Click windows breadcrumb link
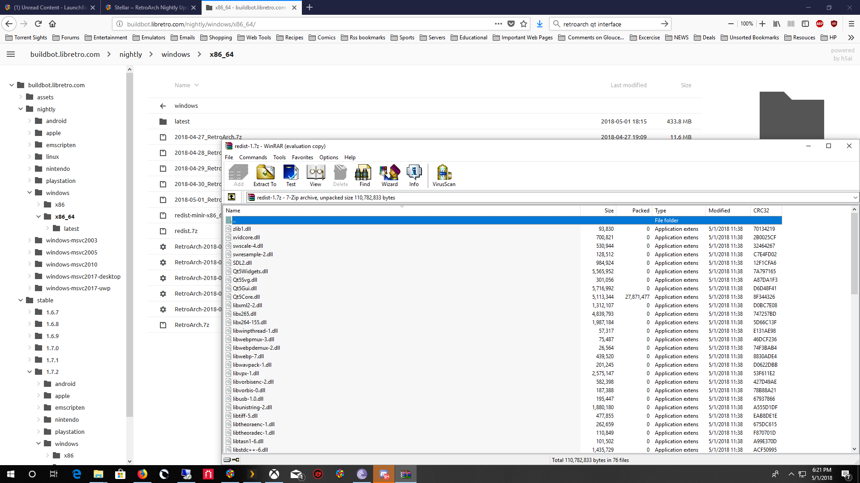The height and width of the screenshot is (483, 860). [x=176, y=54]
